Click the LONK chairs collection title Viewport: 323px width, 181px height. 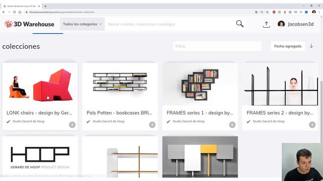tap(39, 113)
